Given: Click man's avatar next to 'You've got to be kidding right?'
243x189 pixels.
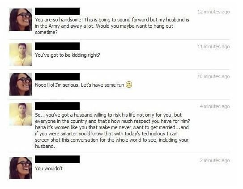Looking at the screenshot, I should (21, 55).
